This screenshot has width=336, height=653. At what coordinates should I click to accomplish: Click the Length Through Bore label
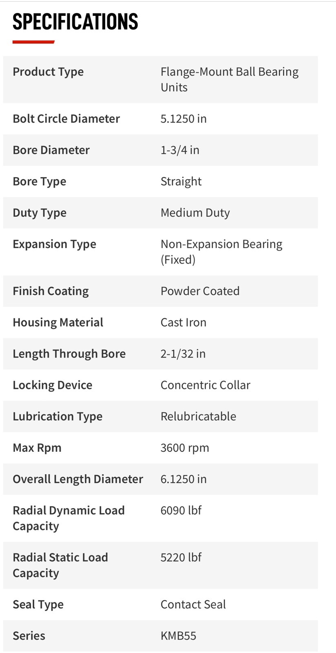coord(69,354)
